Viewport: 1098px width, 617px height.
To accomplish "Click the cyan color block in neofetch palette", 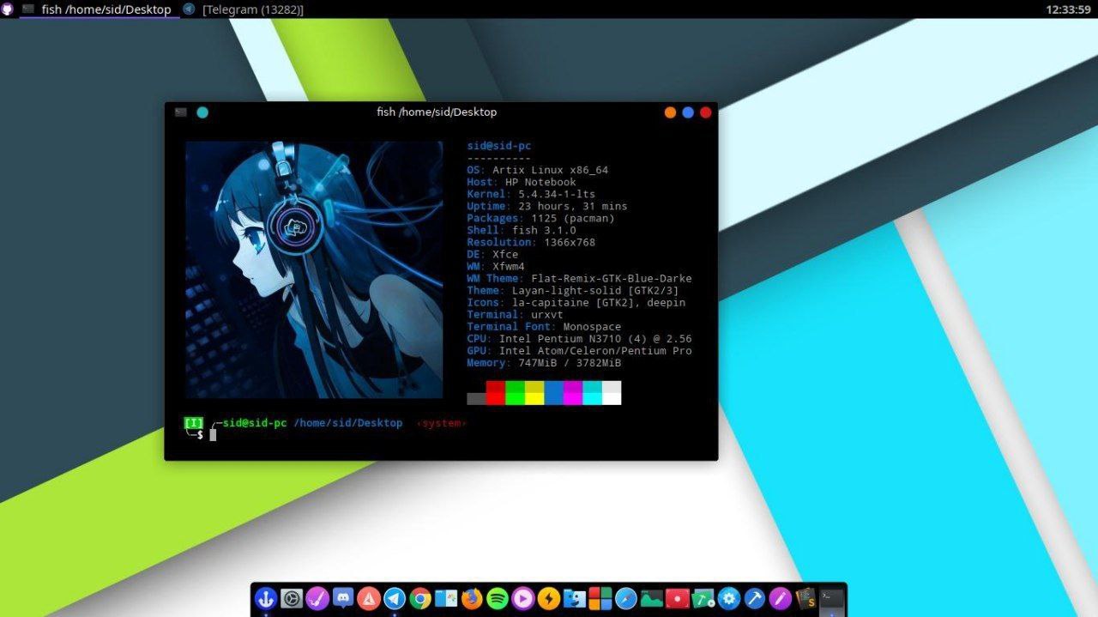I will [592, 393].
